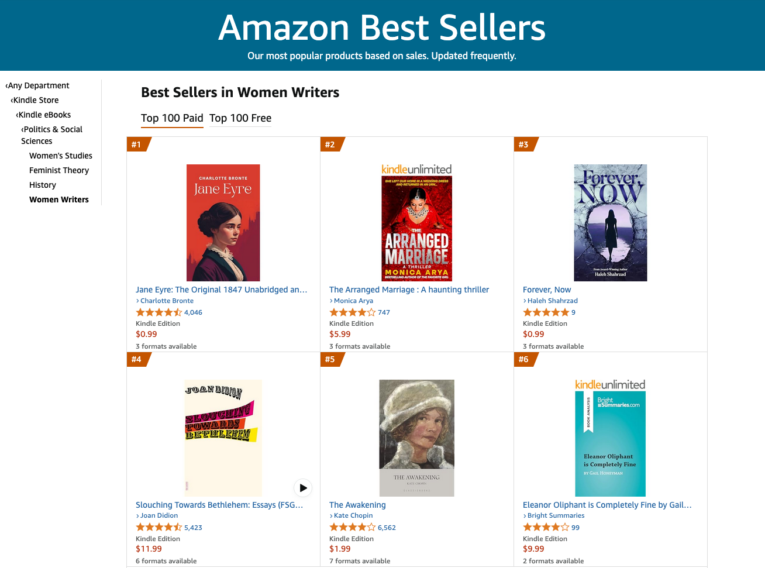This screenshot has height=568, width=765.
Task: Go back to Any Department
Action: click(38, 85)
